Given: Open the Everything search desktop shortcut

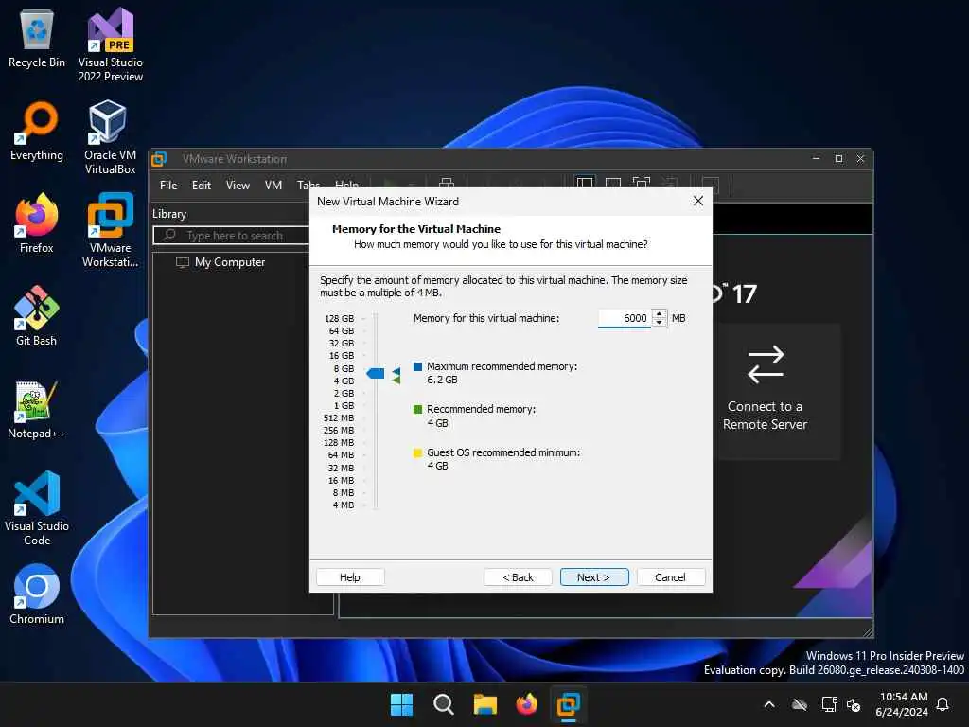Looking at the screenshot, I should tap(37, 132).
